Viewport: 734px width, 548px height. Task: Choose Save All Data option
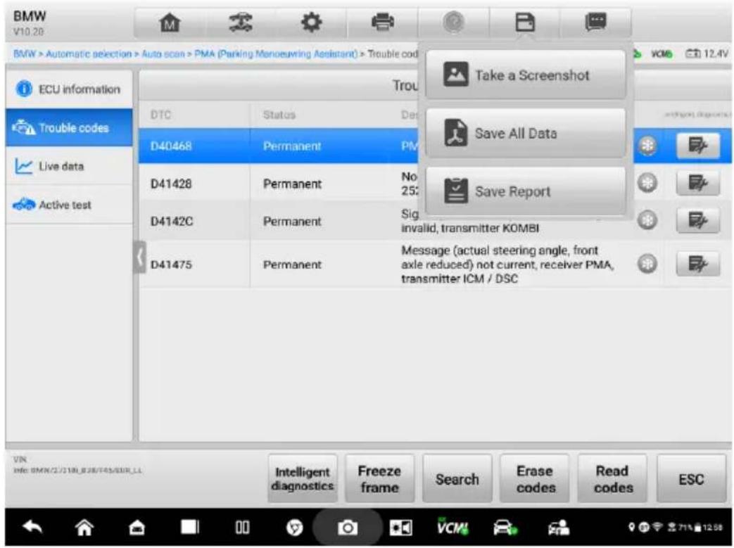(x=525, y=134)
